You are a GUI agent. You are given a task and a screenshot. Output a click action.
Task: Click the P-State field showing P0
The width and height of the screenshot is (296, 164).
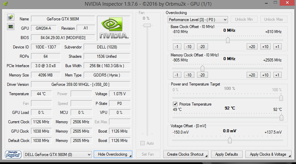click(120, 104)
